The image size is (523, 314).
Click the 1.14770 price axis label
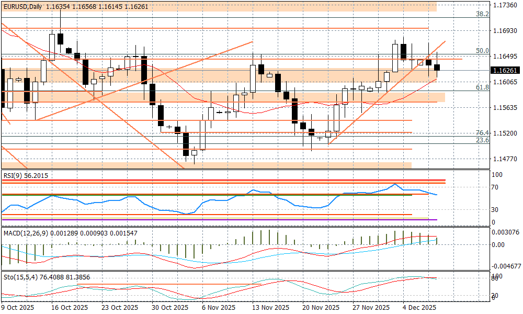pos(505,159)
